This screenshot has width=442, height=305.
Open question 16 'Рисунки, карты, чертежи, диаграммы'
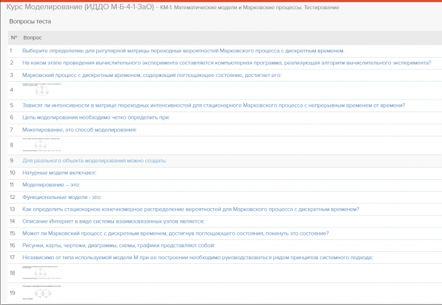[x=118, y=245]
